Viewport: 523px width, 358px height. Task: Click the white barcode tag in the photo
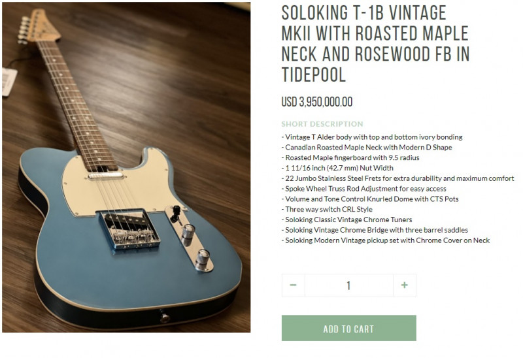coord(9,82)
